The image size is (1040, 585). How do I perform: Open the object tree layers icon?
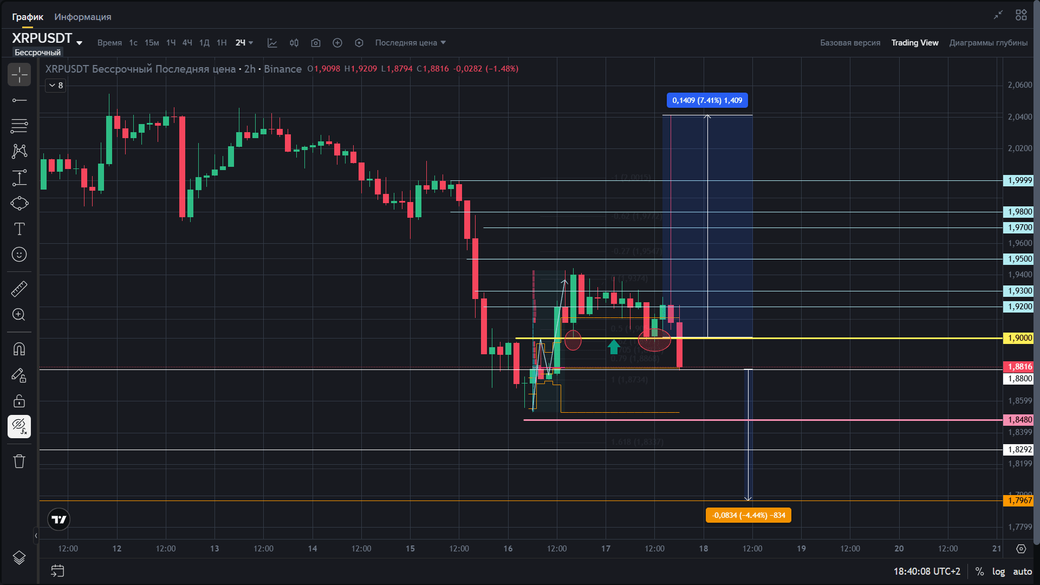tap(19, 557)
